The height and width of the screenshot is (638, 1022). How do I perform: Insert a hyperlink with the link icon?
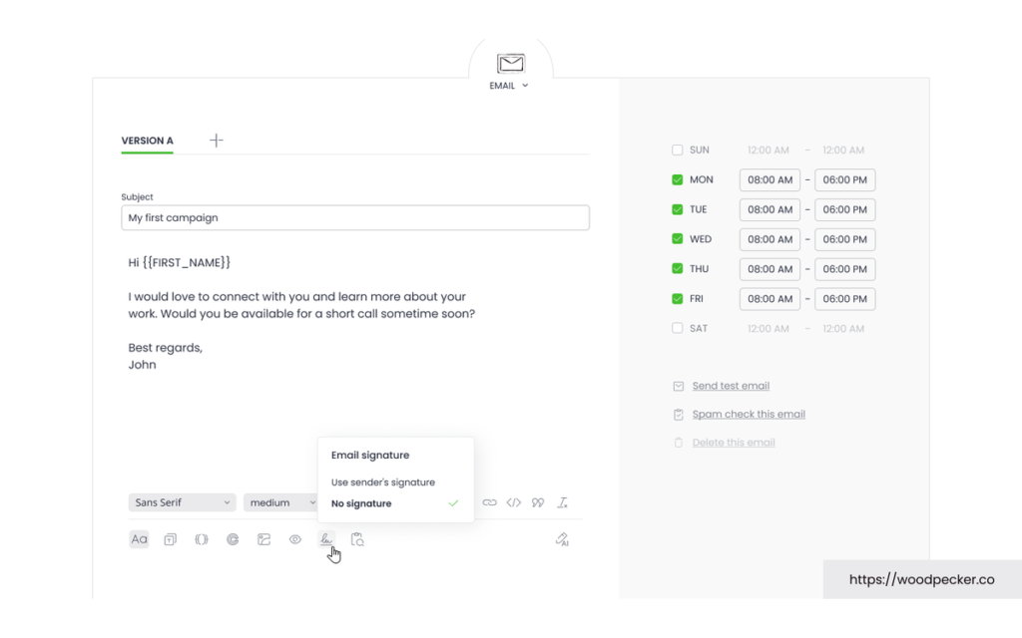coord(489,502)
